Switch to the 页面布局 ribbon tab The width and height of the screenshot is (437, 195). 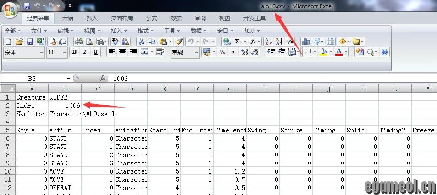(122, 18)
